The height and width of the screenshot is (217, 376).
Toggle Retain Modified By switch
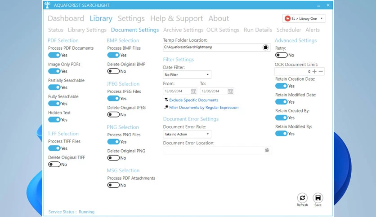coord(281,134)
